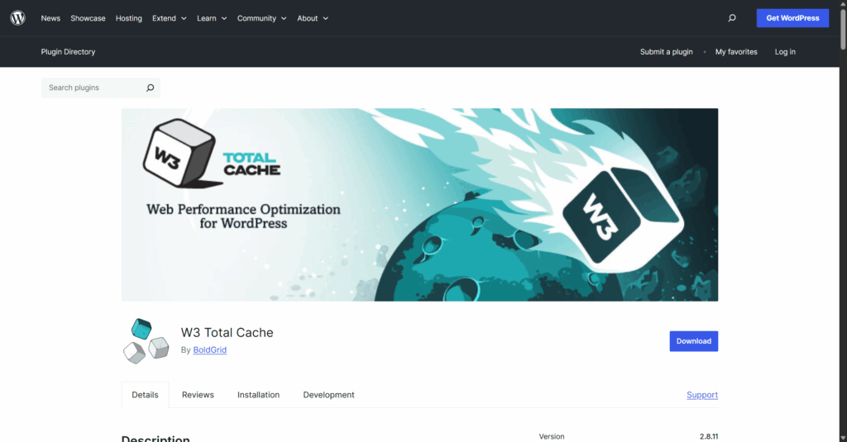
Task: Expand the Extend menu
Action: tap(169, 18)
